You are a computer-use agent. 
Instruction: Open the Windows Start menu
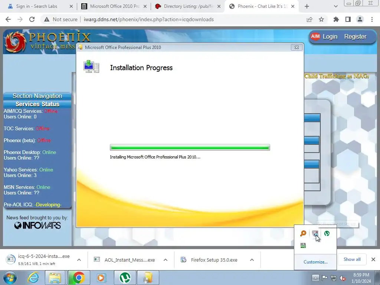(10, 278)
